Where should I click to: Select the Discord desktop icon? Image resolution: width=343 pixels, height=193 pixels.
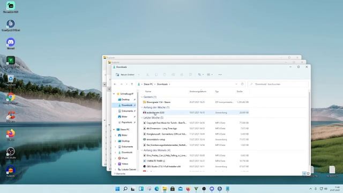click(11, 43)
